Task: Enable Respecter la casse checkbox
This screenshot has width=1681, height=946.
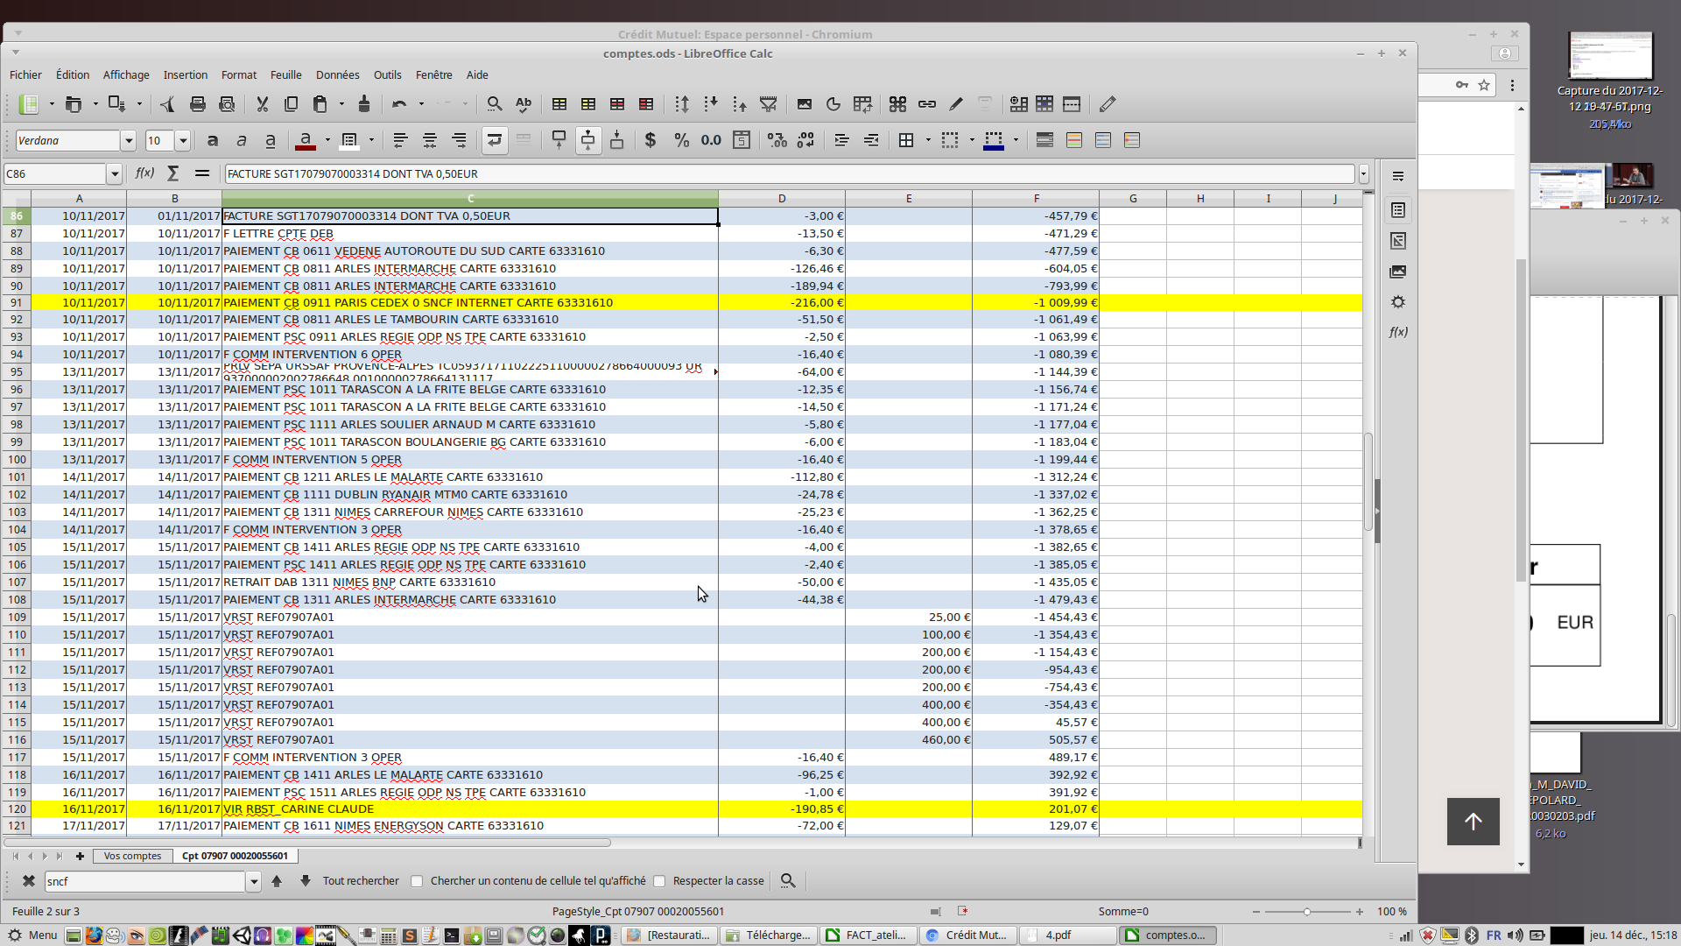Action: tap(660, 881)
